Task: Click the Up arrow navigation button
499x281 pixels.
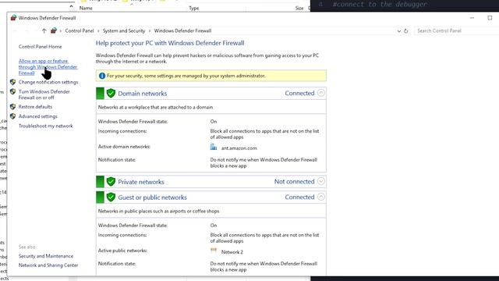Action: click(x=44, y=31)
